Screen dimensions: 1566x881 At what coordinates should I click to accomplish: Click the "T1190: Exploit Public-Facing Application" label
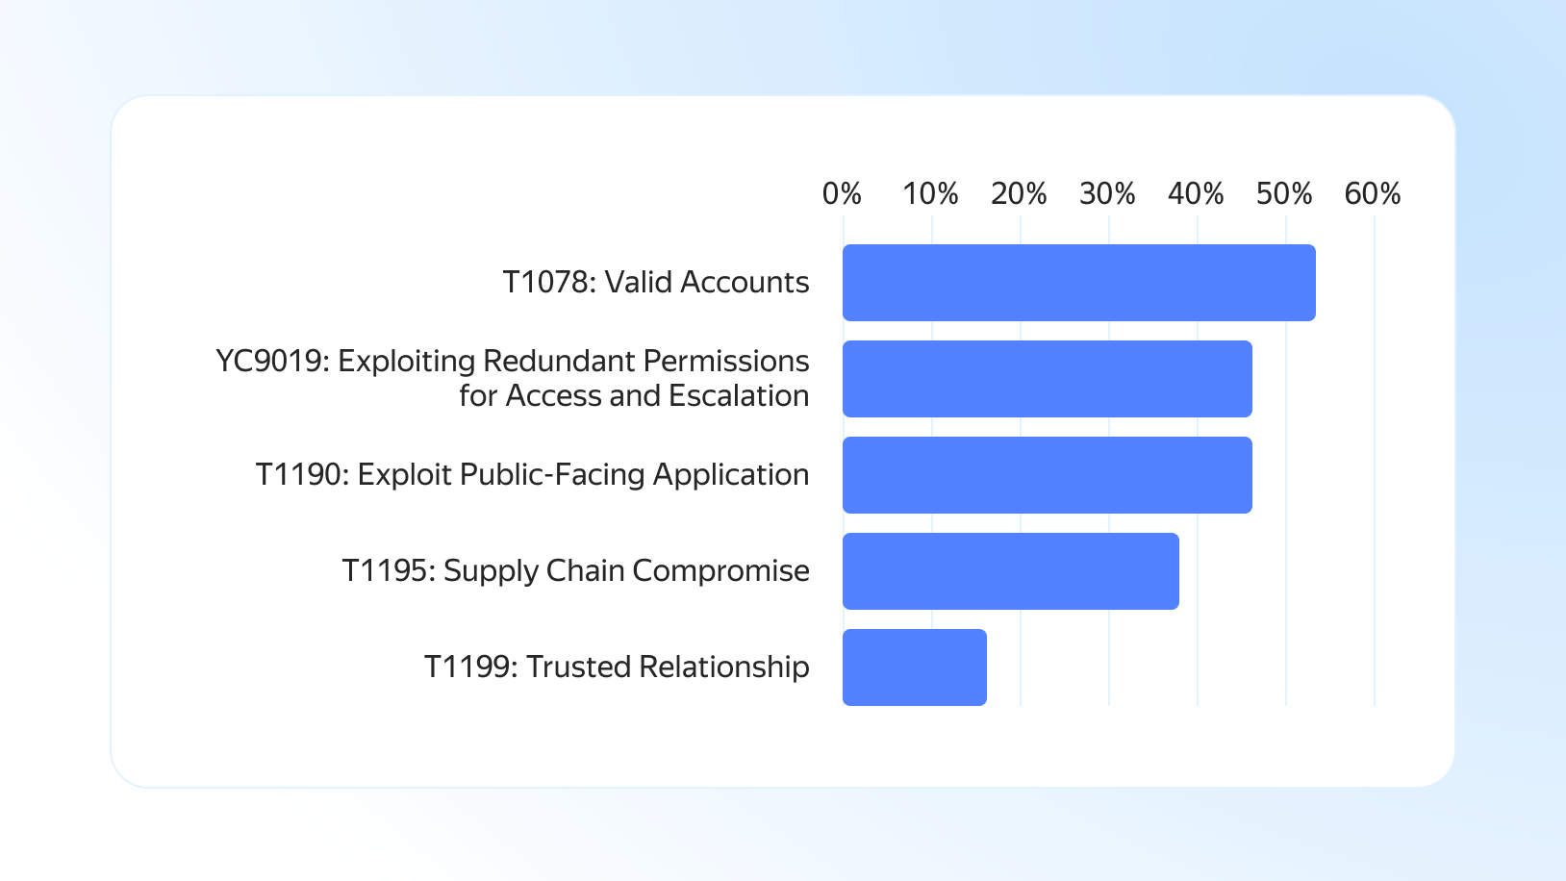(x=532, y=475)
